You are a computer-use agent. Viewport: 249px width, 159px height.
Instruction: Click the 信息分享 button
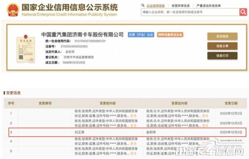pos(222,46)
